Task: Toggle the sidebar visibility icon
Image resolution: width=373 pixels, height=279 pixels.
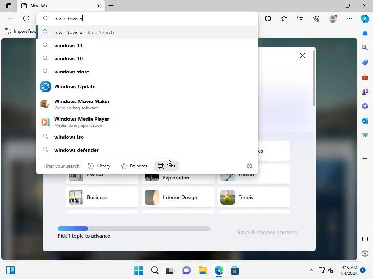Action: (365, 239)
